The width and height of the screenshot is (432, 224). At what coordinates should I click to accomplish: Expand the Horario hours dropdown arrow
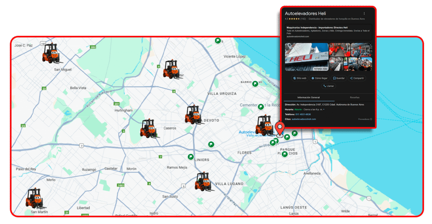(x=324, y=110)
